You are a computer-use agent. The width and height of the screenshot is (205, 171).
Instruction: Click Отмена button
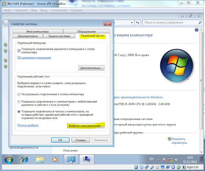[81, 140]
